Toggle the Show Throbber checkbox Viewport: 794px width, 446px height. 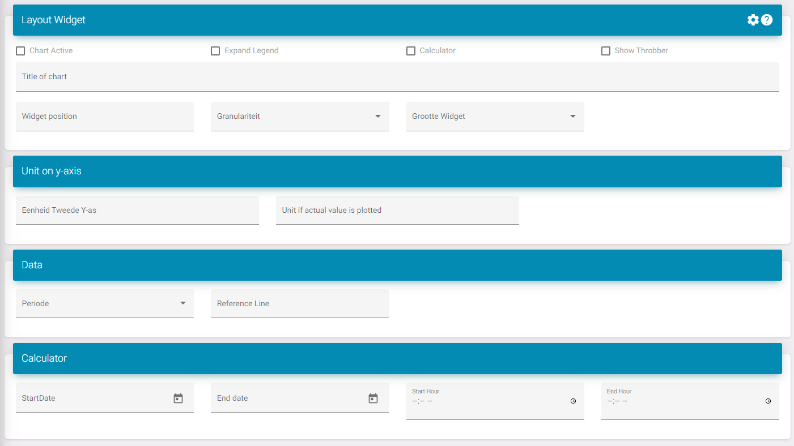pyautogui.click(x=606, y=51)
